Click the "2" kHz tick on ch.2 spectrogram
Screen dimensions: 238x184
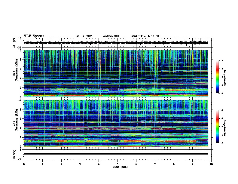21,137
